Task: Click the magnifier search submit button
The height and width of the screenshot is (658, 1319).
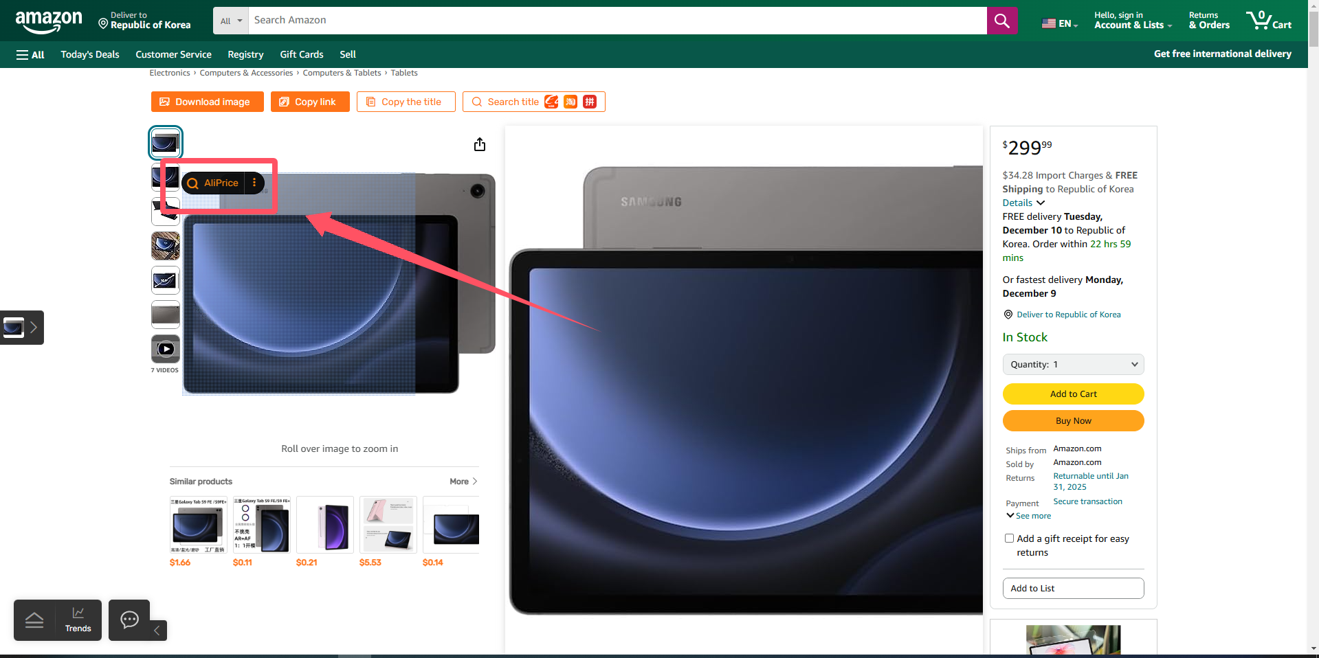Action: pos(1002,21)
